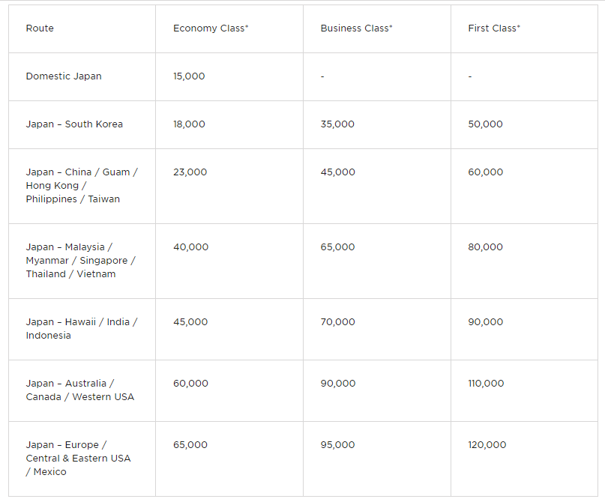This screenshot has width=605, height=502.
Task: Click the 23,000 economy value
Action: [190, 172]
